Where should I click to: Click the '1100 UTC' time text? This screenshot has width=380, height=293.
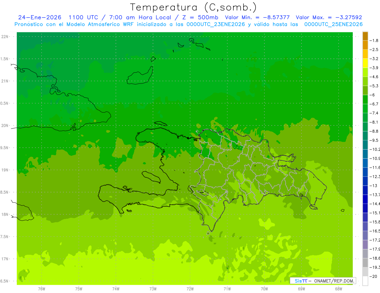[83, 17]
